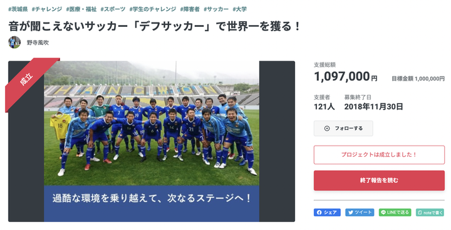Image resolution: width=451 pixels, height=230 pixels.
Task: Open the note share button
Action: pyautogui.click(x=430, y=212)
